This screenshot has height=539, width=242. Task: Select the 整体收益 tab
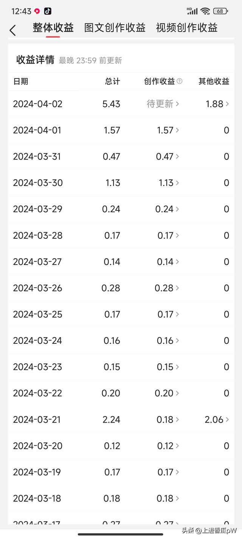click(53, 28)
